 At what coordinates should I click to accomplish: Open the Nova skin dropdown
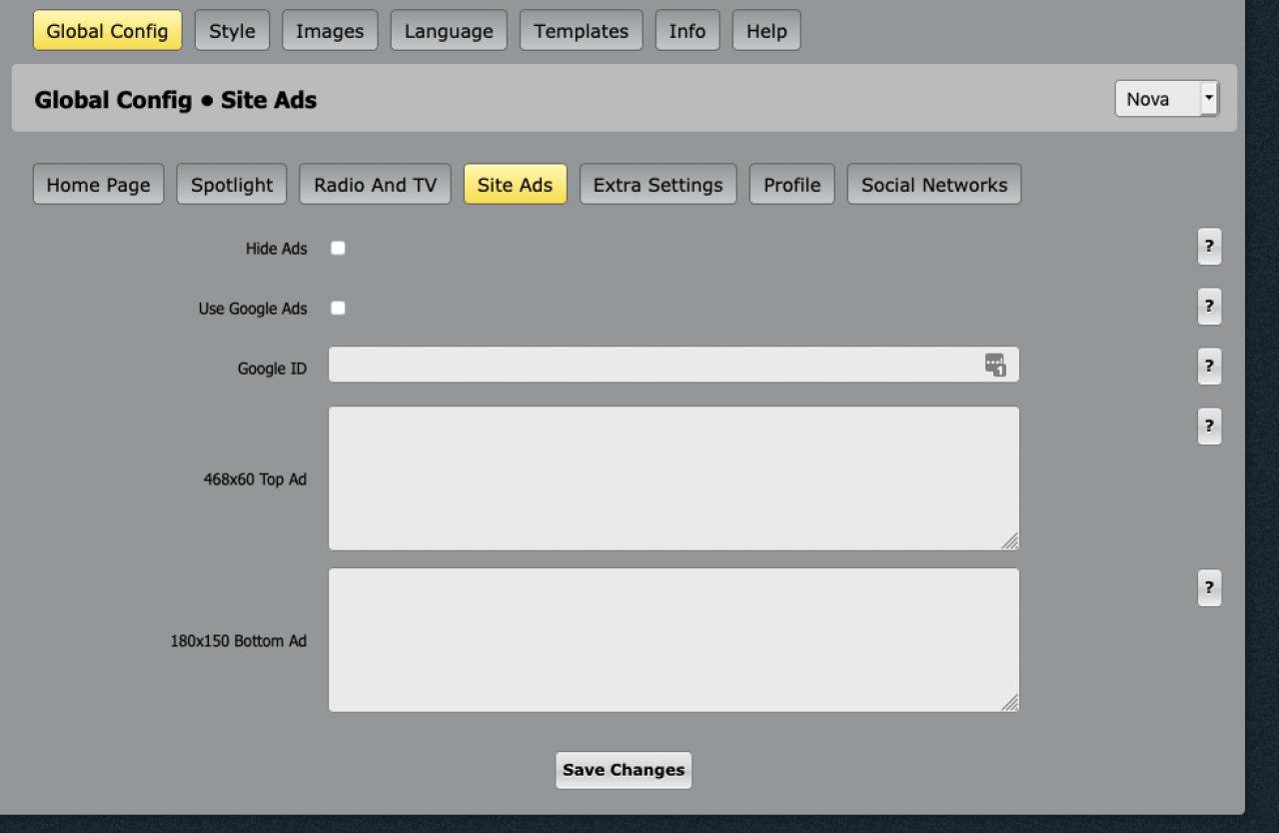tap(1166, 99)
